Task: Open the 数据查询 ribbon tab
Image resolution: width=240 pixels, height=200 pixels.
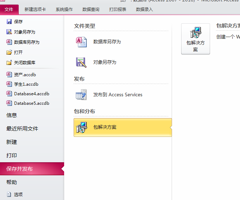Action: point(91,10)
